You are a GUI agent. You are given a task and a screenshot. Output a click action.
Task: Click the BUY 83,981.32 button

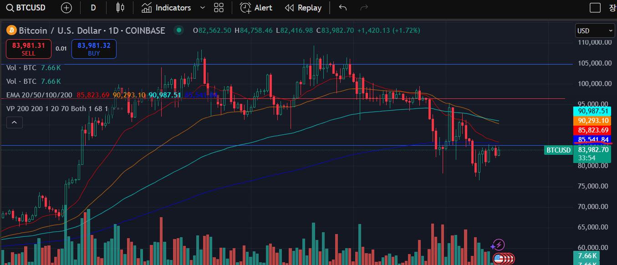[x=94, y=49]
